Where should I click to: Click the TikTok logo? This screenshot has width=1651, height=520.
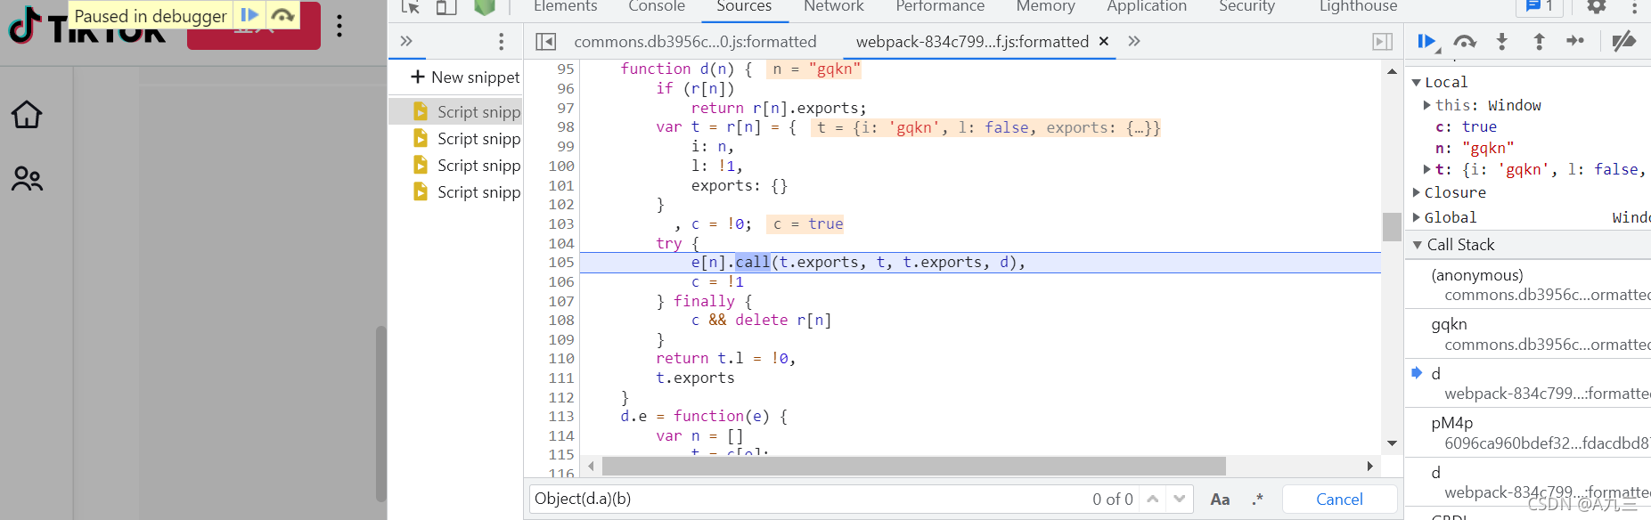pyautogui.click(x=86, y=27)
